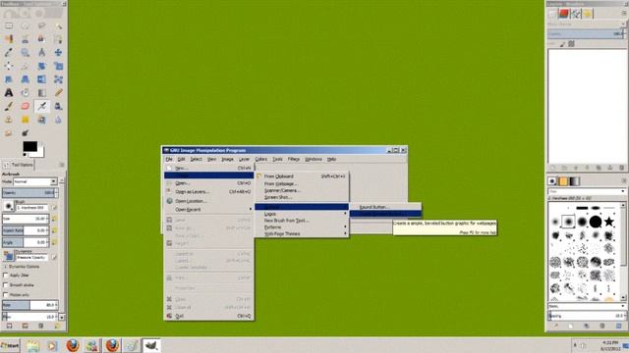This screenshot has width=629, height=353.
Task: Choose From Clipboard in Create submenu
Action: (302, 176)
